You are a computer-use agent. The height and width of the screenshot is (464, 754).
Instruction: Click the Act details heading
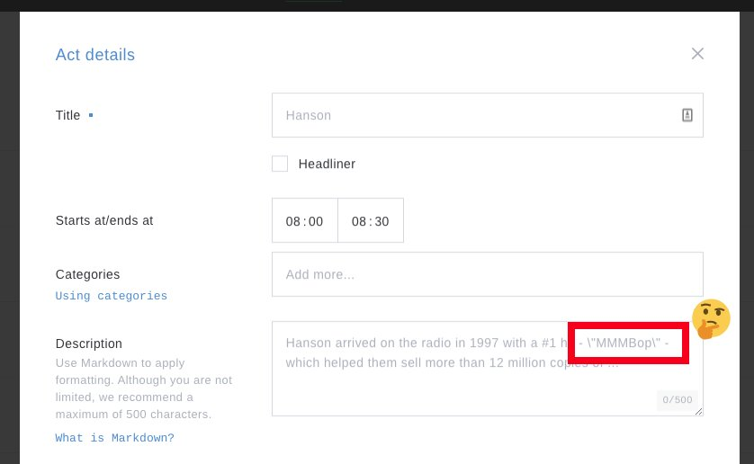point(95,55)
